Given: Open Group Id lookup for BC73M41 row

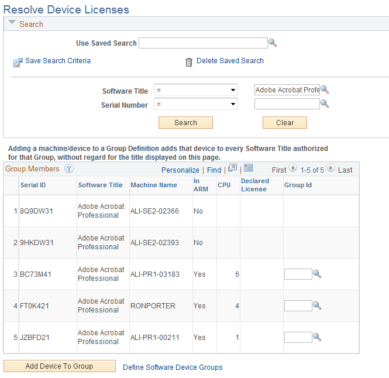Looking at the screenshot, I should [x=317, y=274].
